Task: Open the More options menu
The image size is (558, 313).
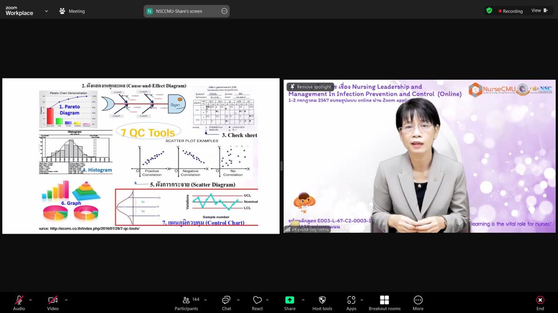Action: (418, 303)
